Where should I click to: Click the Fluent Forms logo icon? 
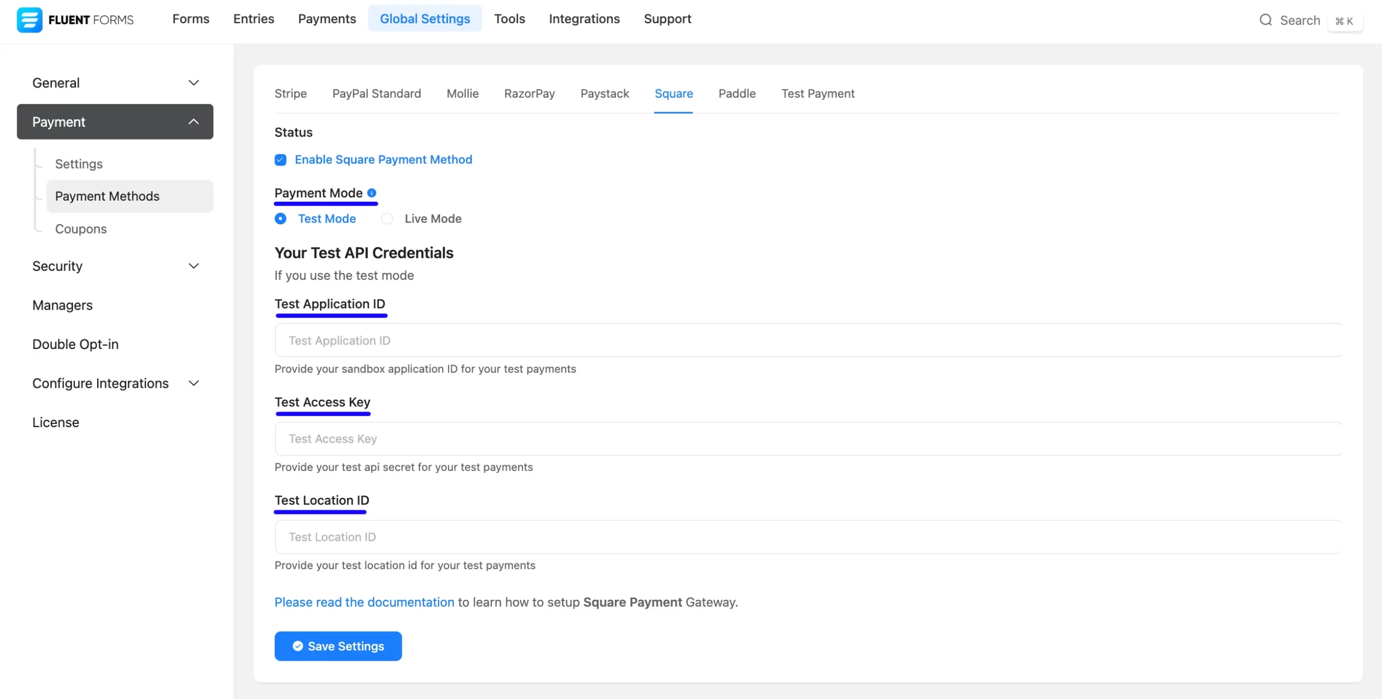coord(30,20)
